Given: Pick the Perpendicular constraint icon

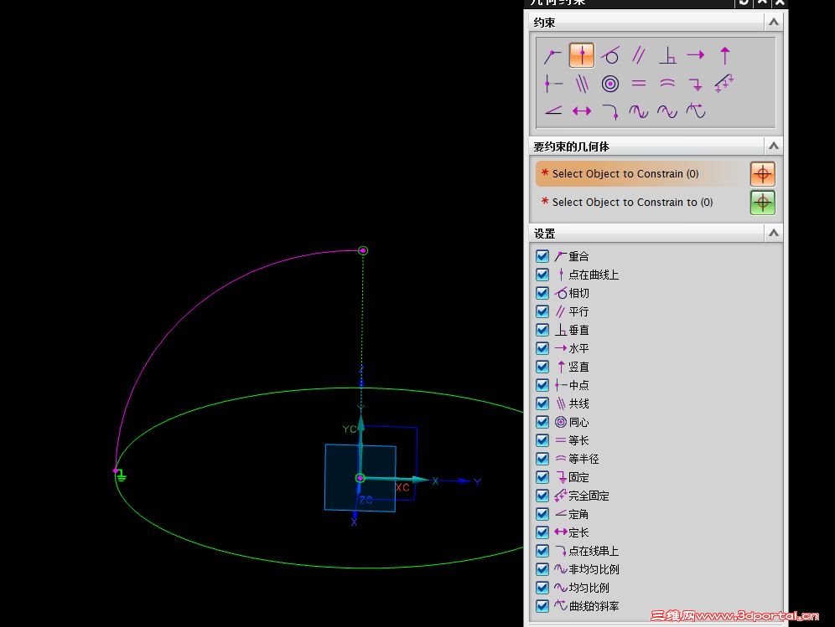Looking at the screenshot, I should pos(667,55).
